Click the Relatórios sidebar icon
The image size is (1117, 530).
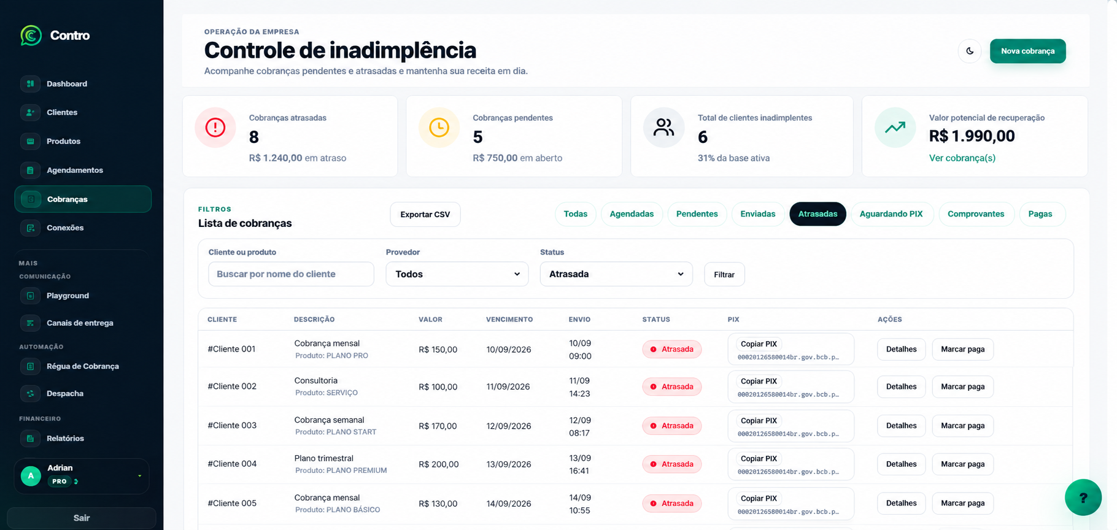tap(30, 438)
